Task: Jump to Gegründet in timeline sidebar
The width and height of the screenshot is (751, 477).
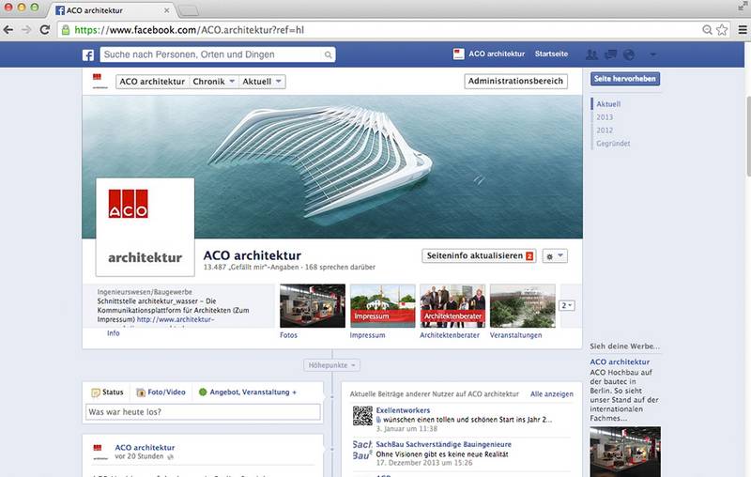Action: click(x=613, y=144)
